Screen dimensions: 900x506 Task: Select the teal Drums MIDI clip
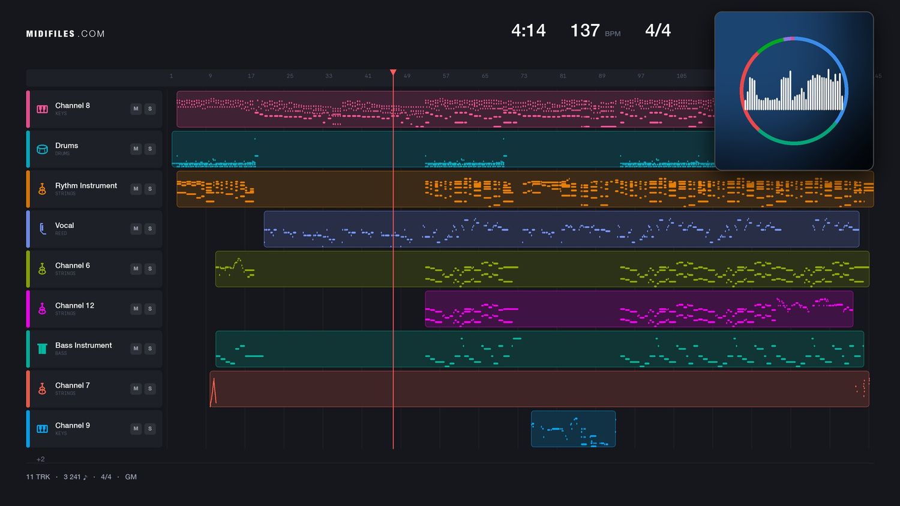tap(443, 149)
